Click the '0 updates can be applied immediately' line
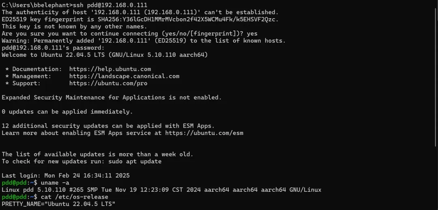 point(67,111)
